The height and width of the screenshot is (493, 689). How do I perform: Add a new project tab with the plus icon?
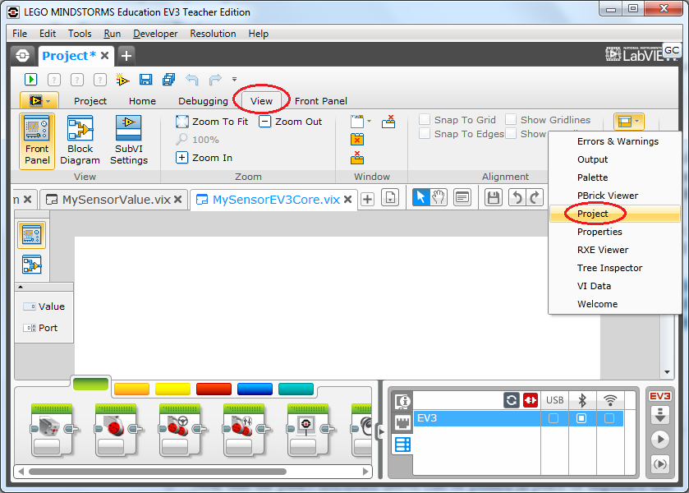[x=126, y=56]
